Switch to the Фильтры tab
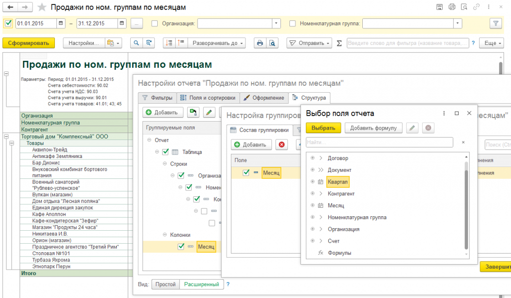 tap(157, 98)
